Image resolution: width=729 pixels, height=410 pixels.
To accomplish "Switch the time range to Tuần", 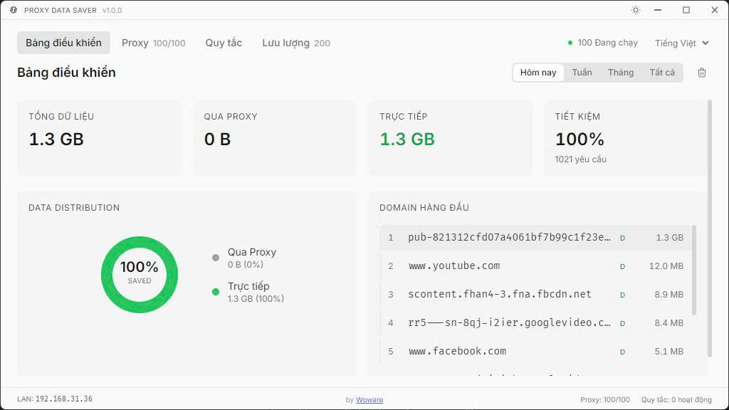I will (x=582, y=73).
